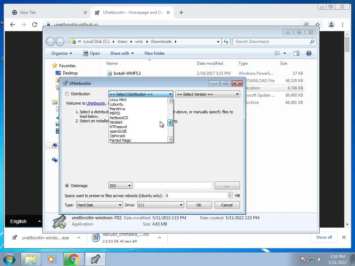Choose Ophcrack from the distribution list

coord(117,136)
